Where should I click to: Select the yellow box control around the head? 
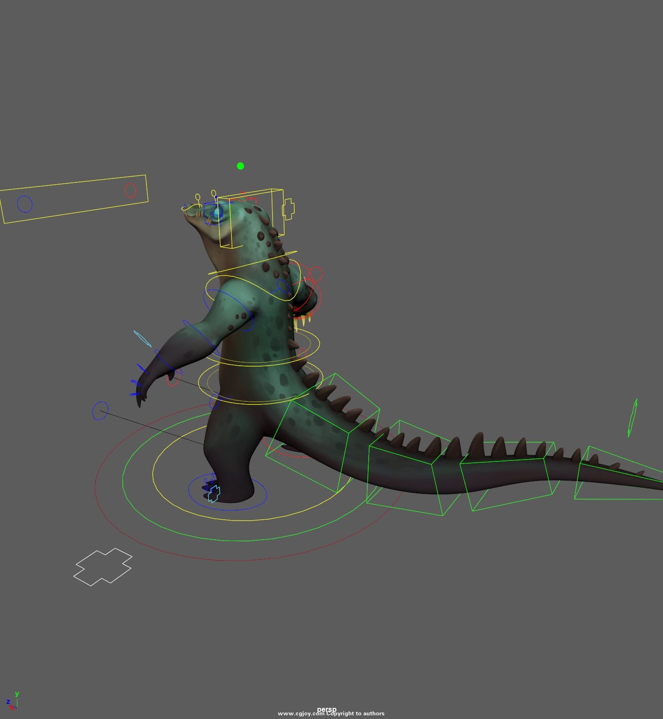tap(251, 218)
